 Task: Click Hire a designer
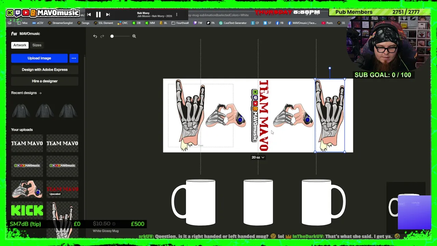pyautogui.click(x=45, y=81)
